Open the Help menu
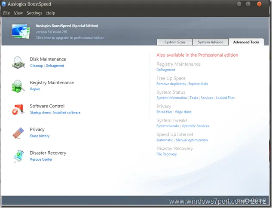Screen dimensions: 272x208 pos(51,13)
